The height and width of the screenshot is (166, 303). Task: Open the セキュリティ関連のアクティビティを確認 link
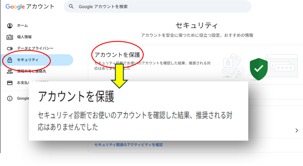(128, 145)
